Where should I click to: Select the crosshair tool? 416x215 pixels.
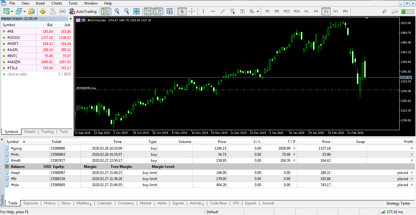pos(192,12)
